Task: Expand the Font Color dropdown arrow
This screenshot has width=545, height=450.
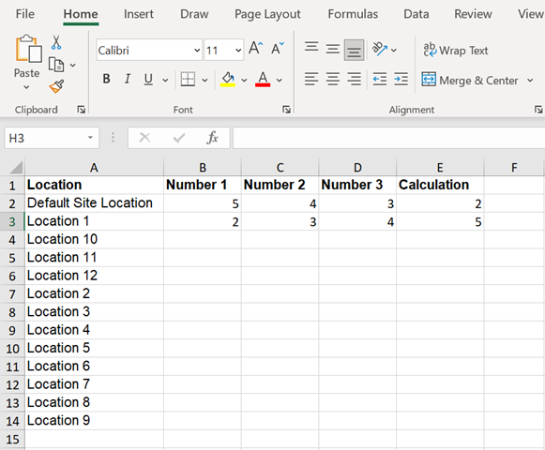Action: (280, 81)
